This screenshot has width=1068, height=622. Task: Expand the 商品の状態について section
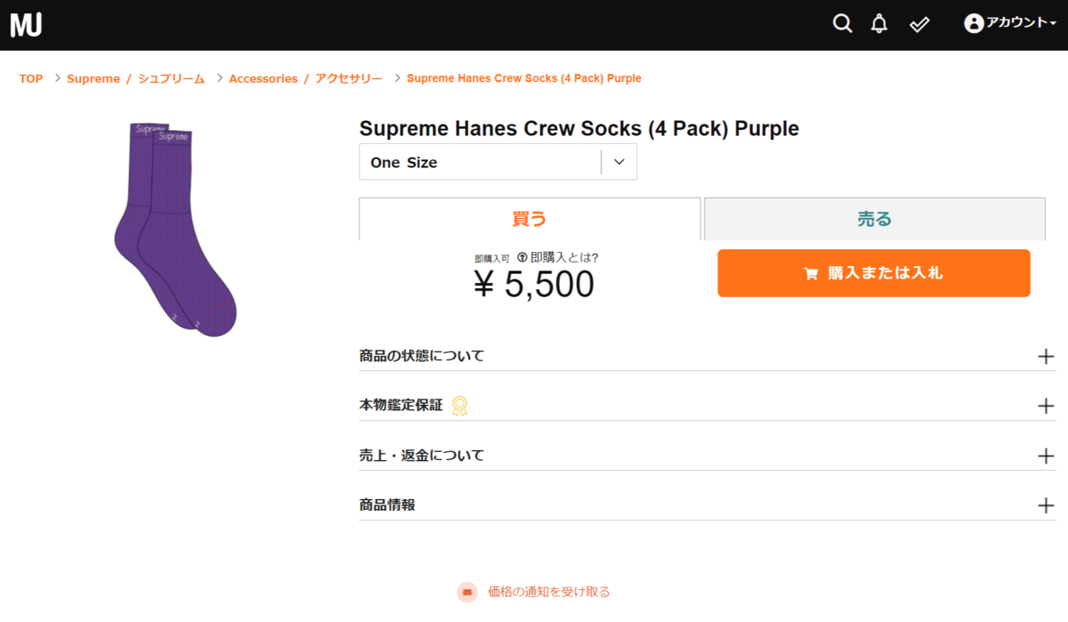1046,357
